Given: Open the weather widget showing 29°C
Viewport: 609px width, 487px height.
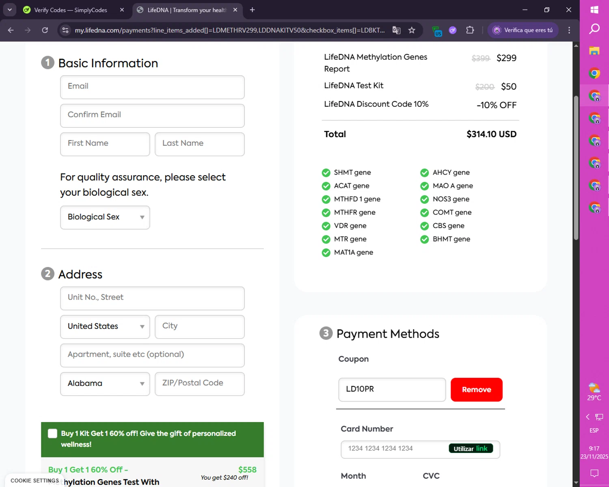Looking at the screenshot, I should click(x=594, y=392).
